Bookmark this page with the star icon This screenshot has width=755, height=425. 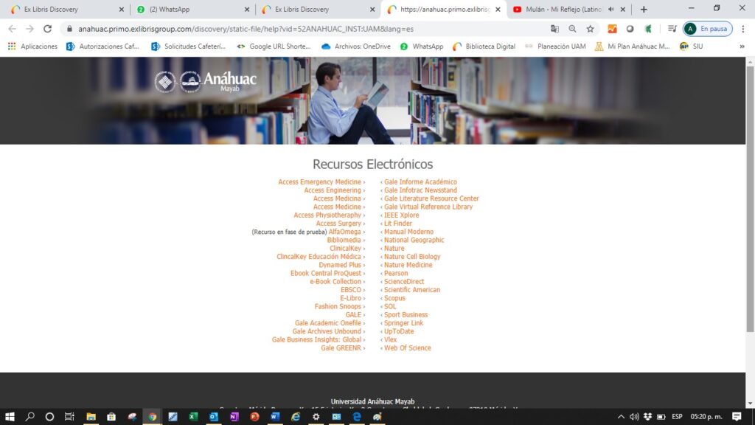point(590,29)
